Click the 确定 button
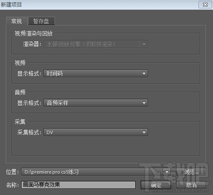This screenshot has width=213, height=195. (156, 185)
